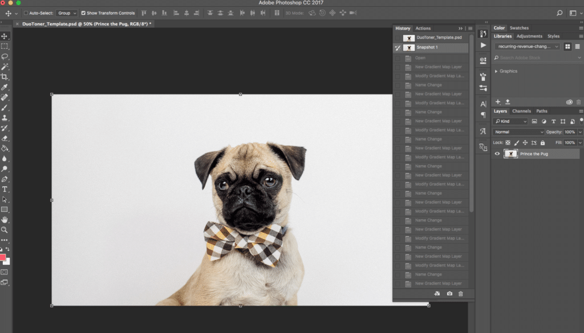This screenshot has width=584, height=333.
Task: Select the Zoom tool
Action: (x=5, y=229)
